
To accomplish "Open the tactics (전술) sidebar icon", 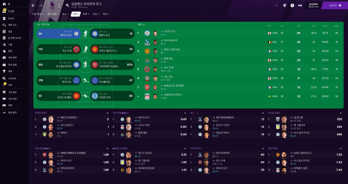I will click(x=4, y=31).
